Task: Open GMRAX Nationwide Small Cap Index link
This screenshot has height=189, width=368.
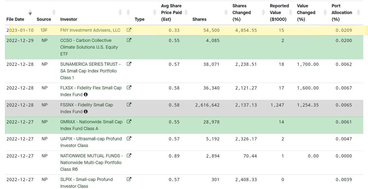Action: click(91, 125)
